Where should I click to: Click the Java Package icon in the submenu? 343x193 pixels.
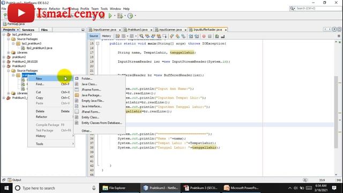[77, 95]
